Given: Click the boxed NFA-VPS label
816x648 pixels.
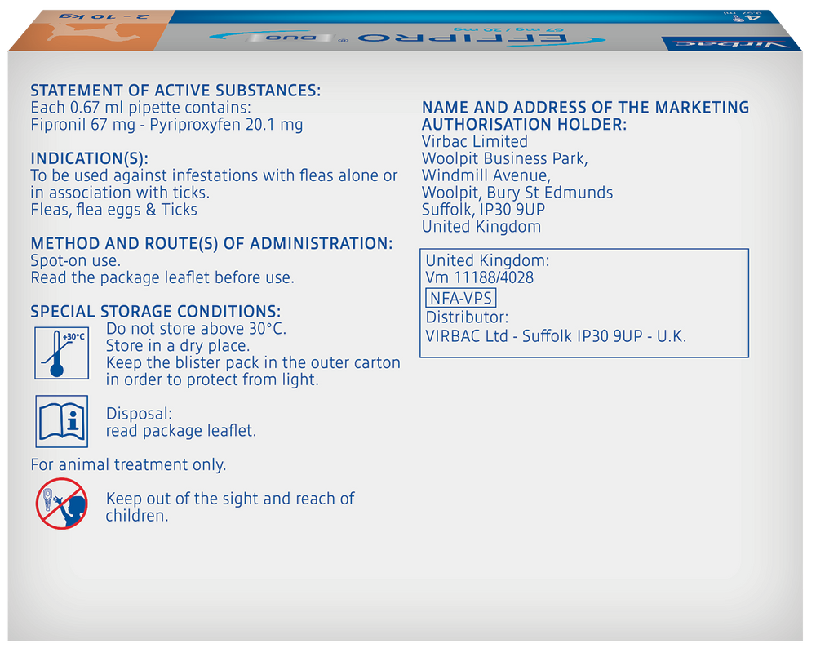Looking at the screenshot, I should [x=461, y=298].
